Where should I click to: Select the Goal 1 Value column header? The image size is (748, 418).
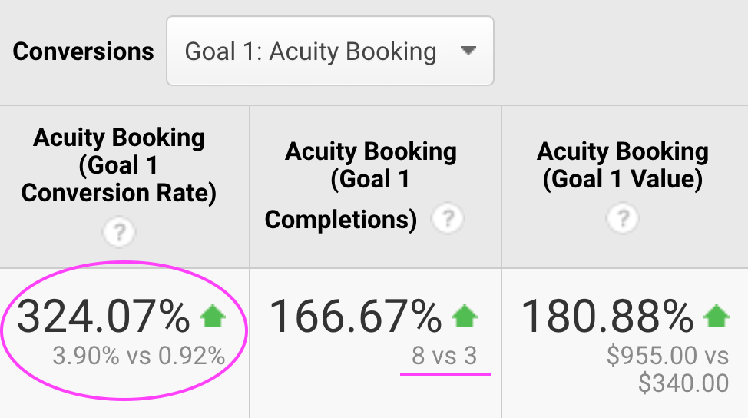[623, 165]
